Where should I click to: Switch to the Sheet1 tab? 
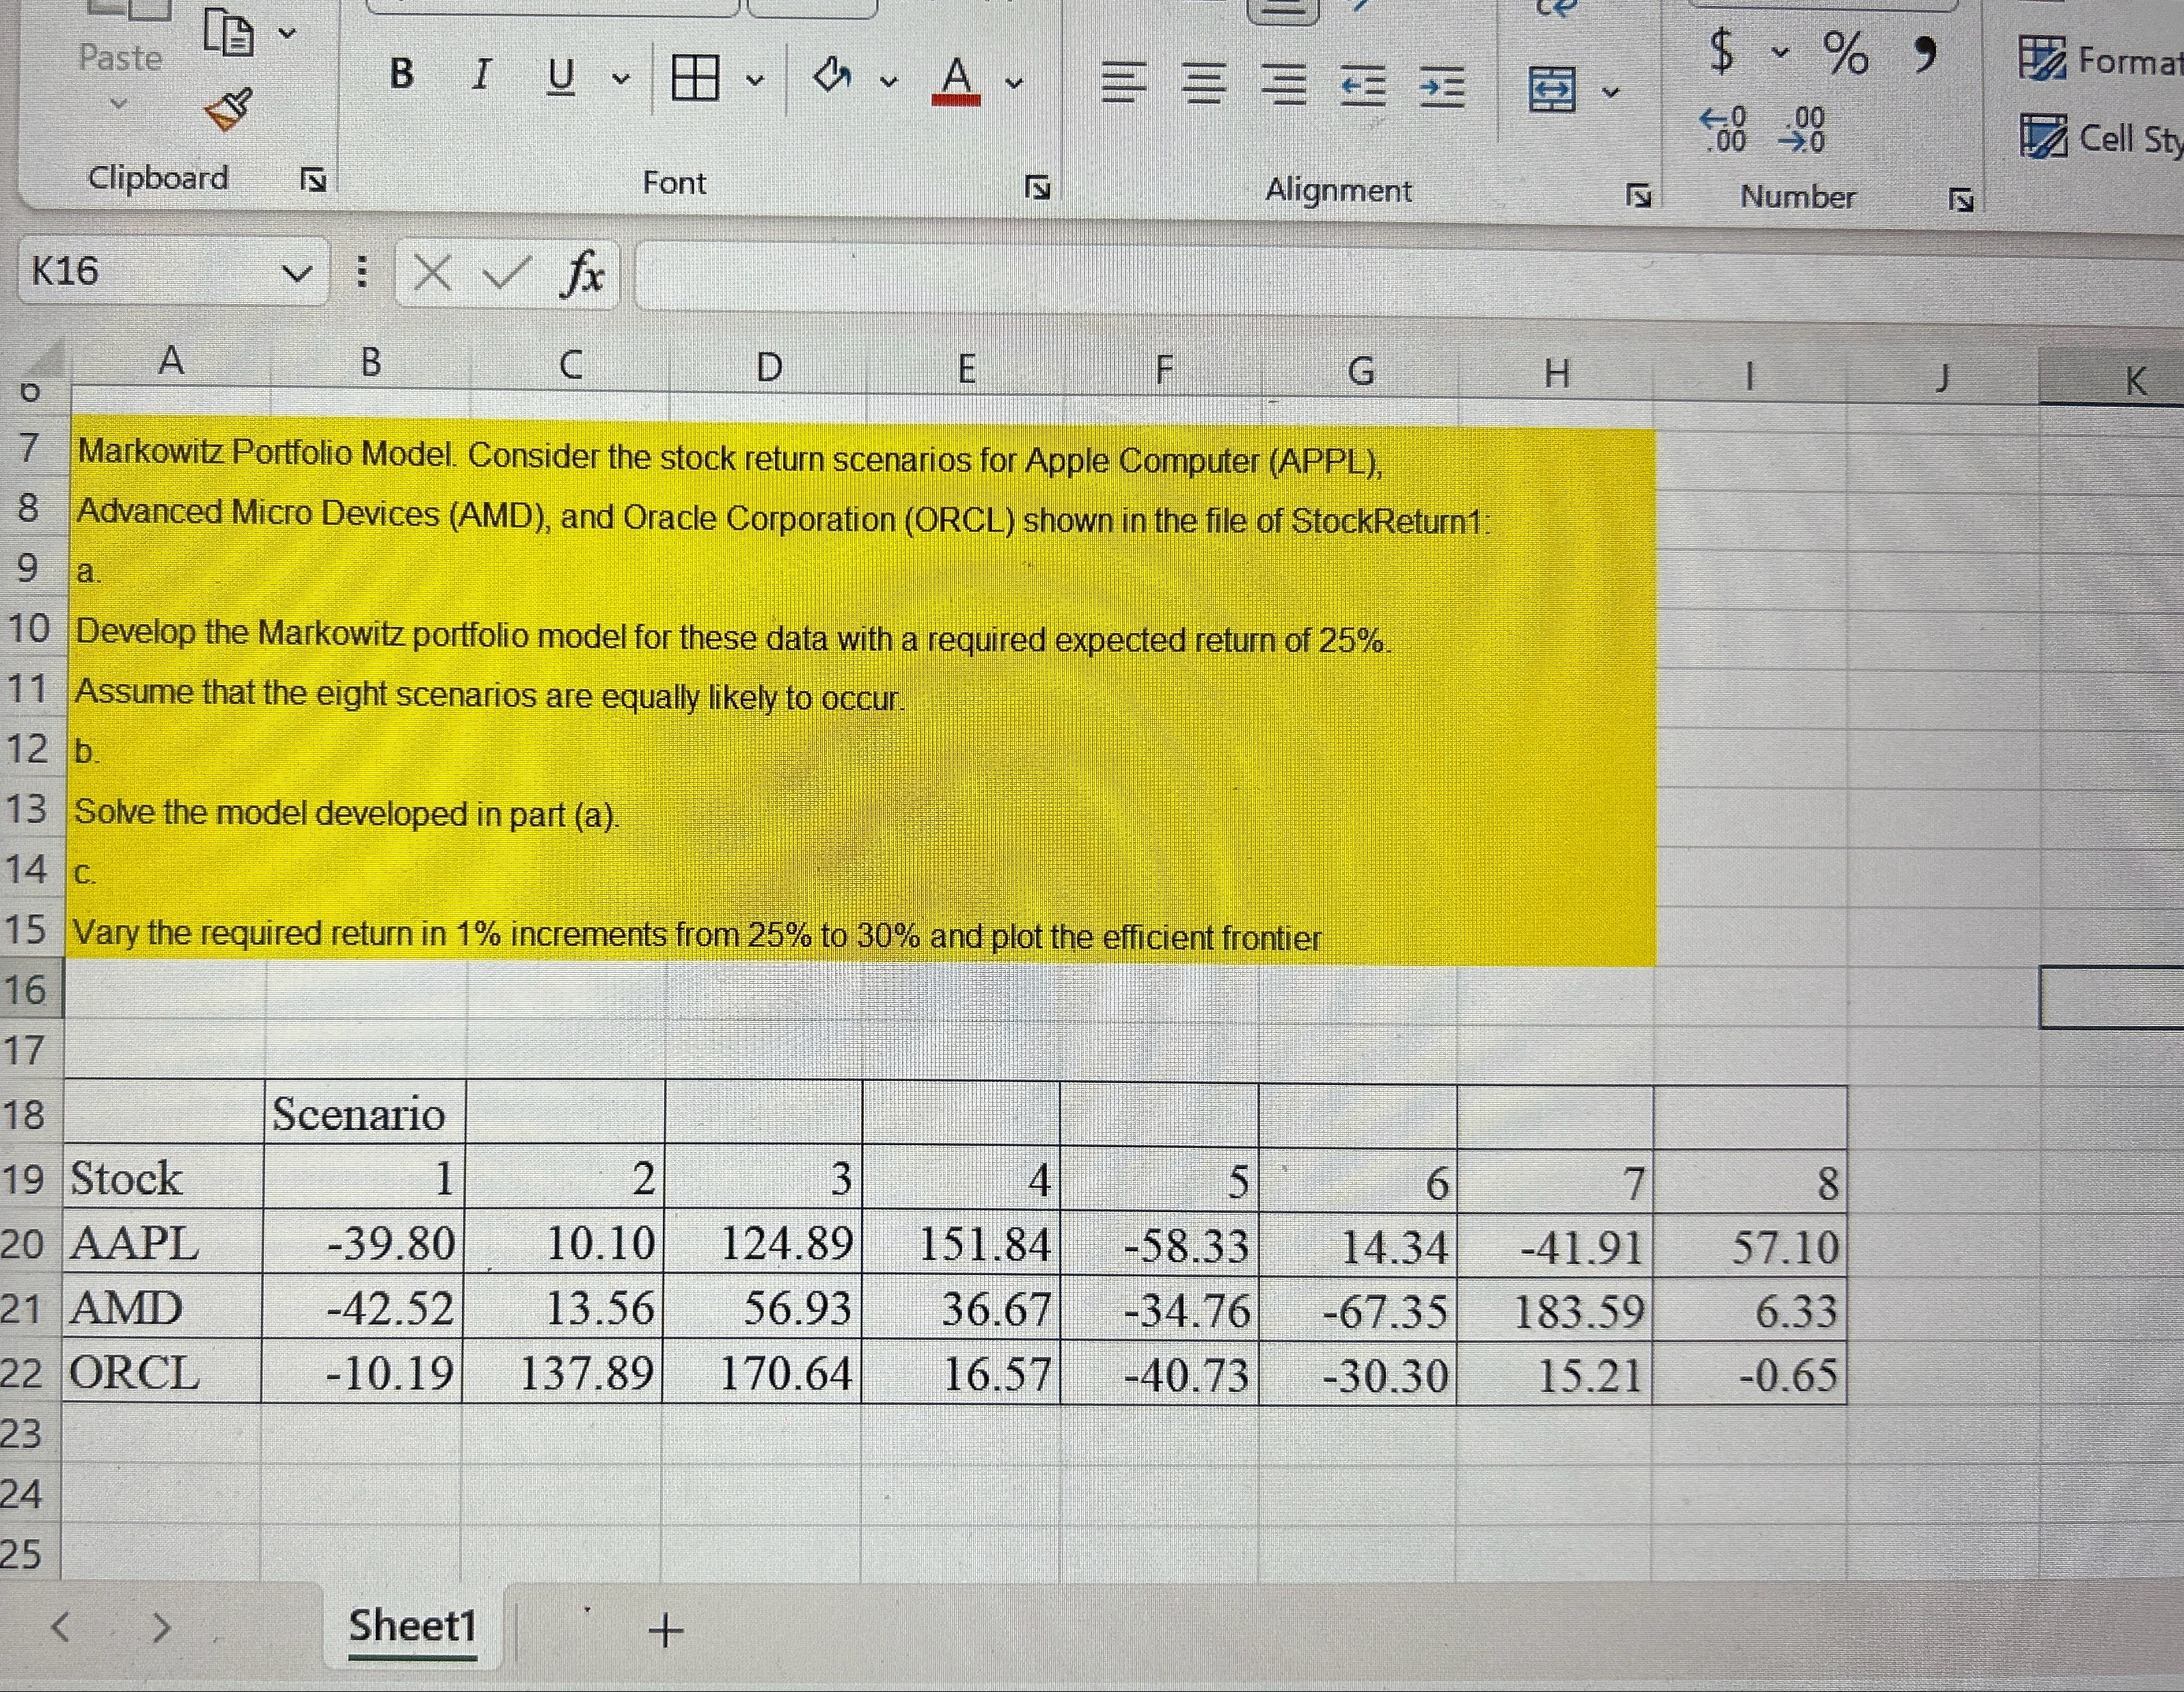(x=413, y=1627)
